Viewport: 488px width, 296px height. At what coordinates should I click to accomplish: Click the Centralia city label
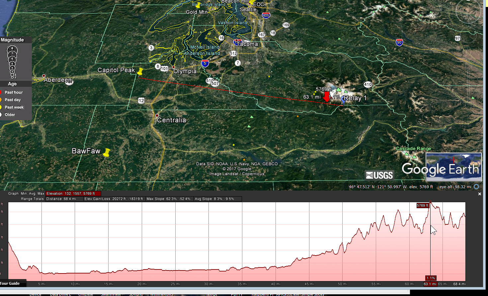point(171,120)
